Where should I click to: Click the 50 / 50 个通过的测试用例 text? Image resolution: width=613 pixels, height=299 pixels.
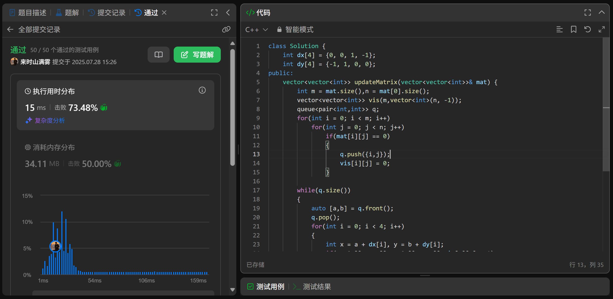click(x=64, y=50)
